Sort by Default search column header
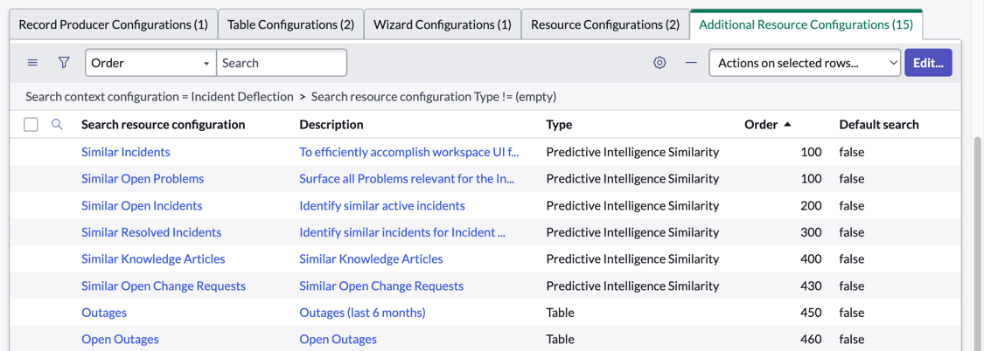 click(x=879, y=124)
